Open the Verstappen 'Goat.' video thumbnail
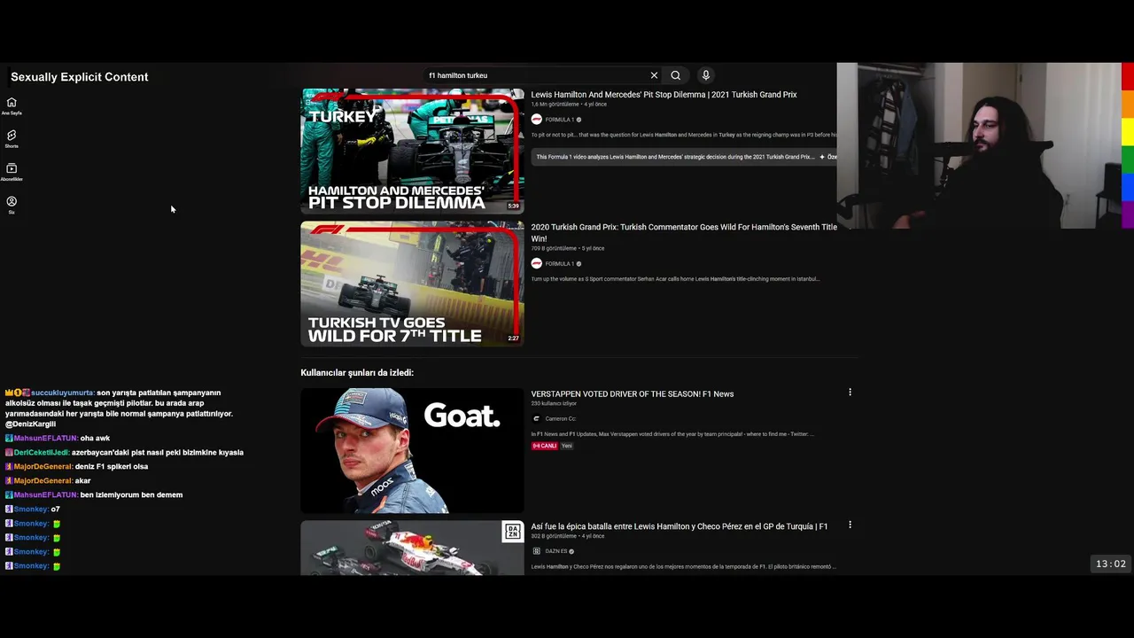This screenshot has height=638, width=1134. pos(412,450)
